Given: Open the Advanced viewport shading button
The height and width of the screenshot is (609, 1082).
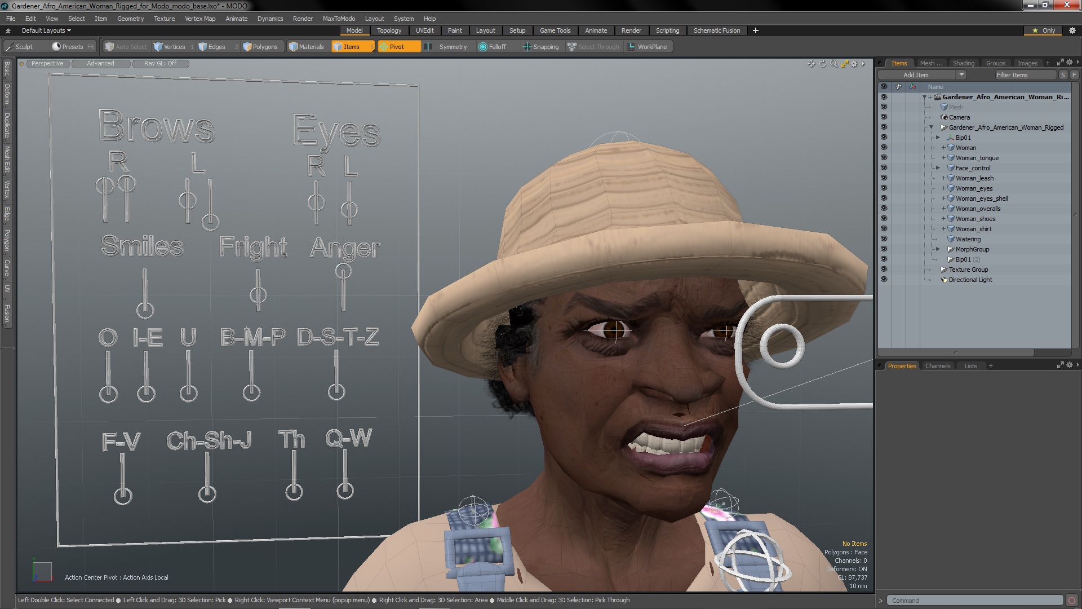Looking at the screenshot, I should [x=100, y=64].
